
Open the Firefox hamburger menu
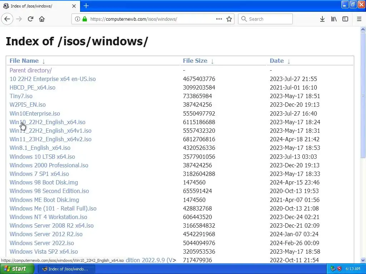359,19
